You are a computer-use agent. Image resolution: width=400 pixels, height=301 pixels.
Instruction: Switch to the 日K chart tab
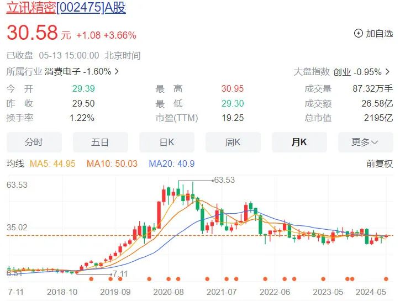(x=167, y=142)
